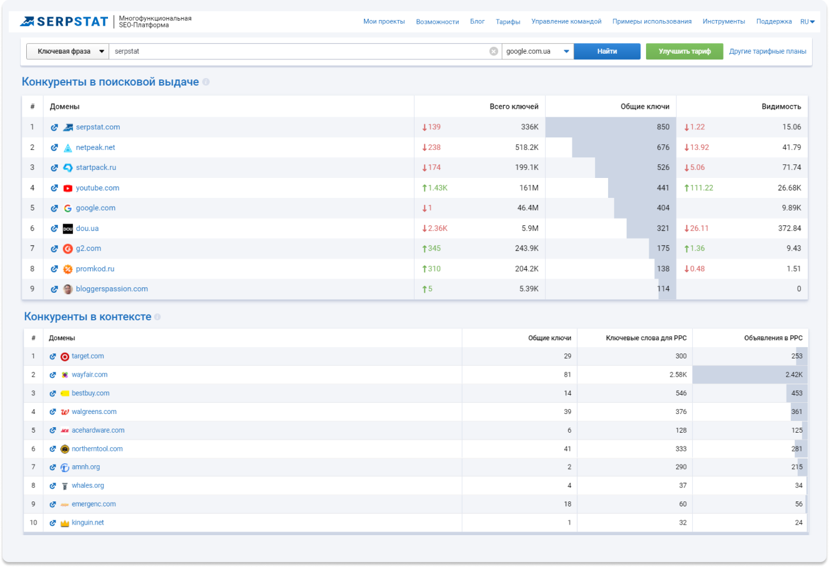Image resolution: width=829 pixels, height=567 pixels.
Task: Click the 2.42K PPC ads value for wayfair.com
Action: coord(794,375)
